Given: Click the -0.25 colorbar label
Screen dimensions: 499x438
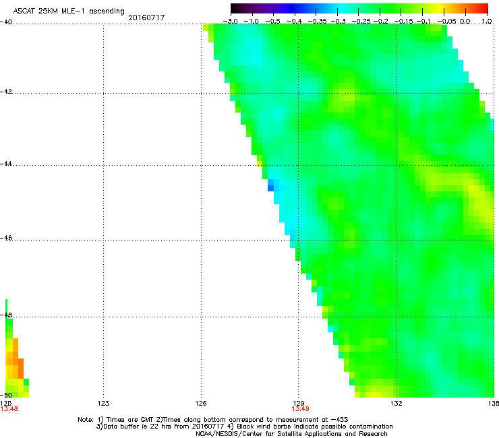Looking at the screenshot, I should click(361, 22).
